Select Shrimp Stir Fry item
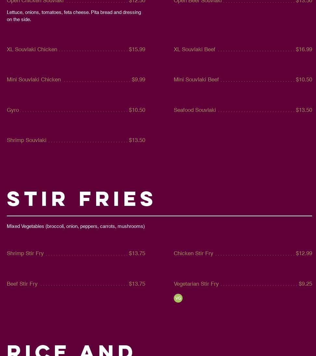The height and width of the screenshot is (356, 316). tap(25, 253)
